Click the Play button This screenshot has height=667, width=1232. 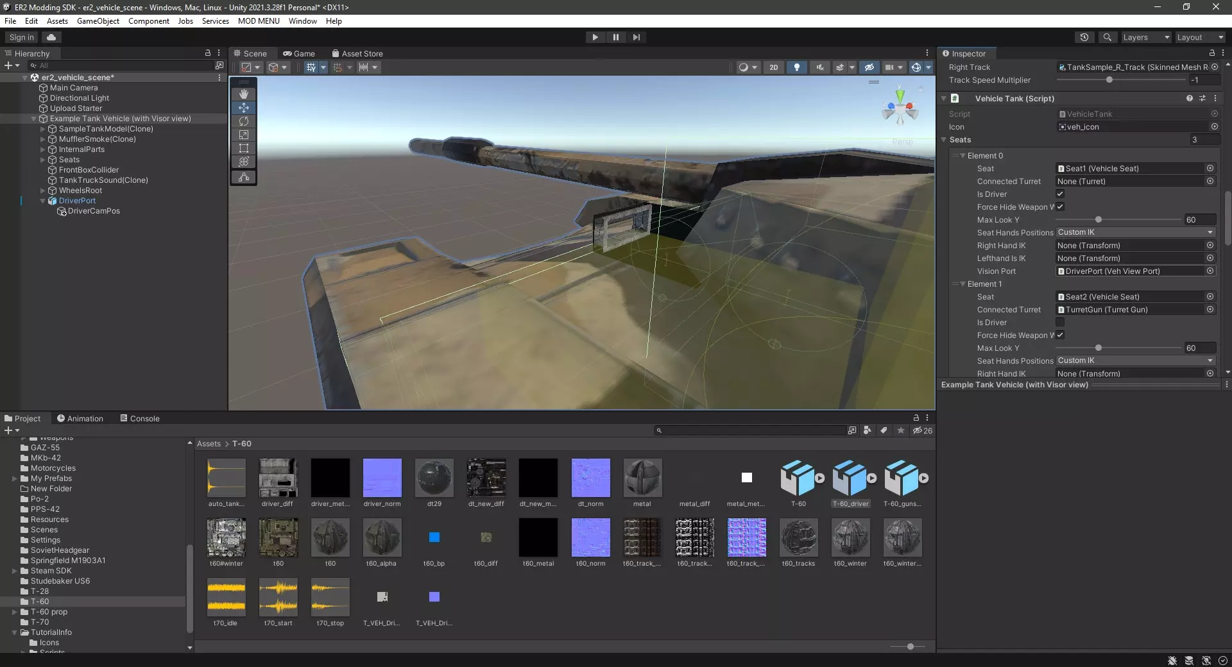click(595, 37)
